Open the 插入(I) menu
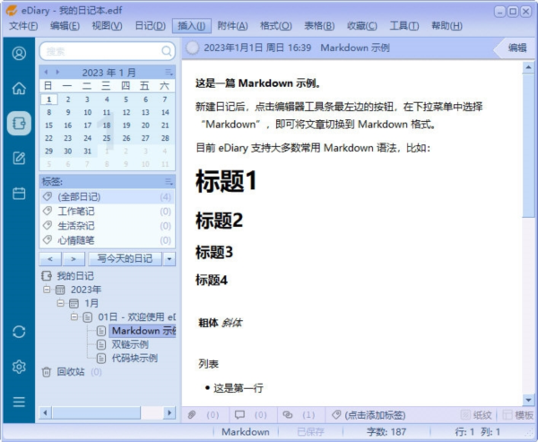Viewport: 538px width, 442px height. tap(192, 26)
